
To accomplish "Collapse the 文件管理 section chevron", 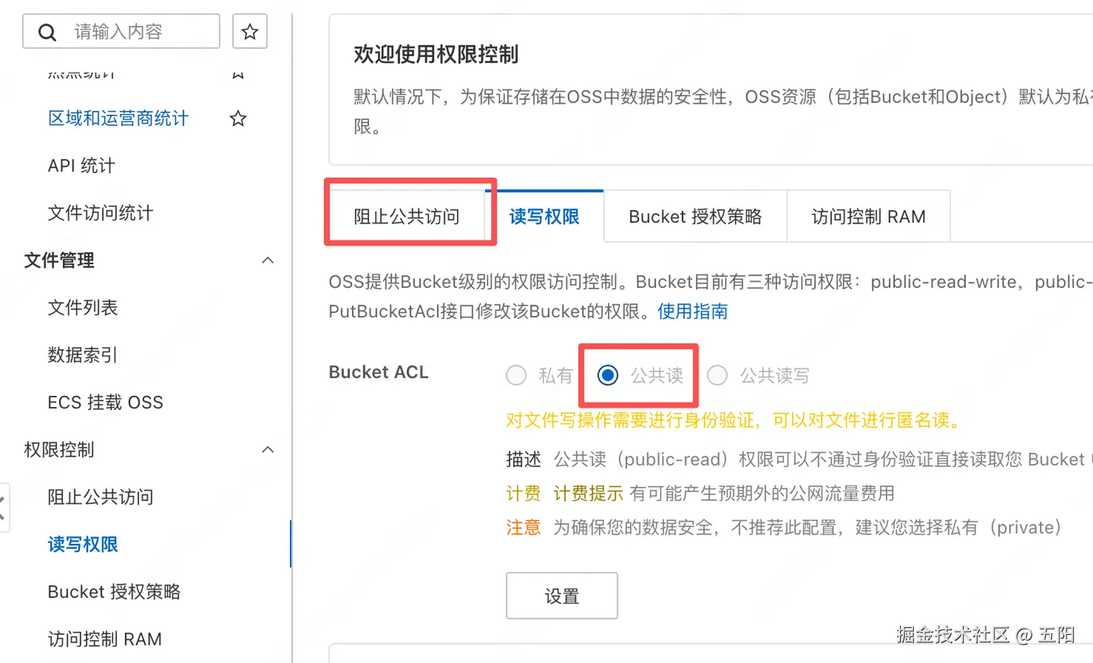I will pos(268,260).
